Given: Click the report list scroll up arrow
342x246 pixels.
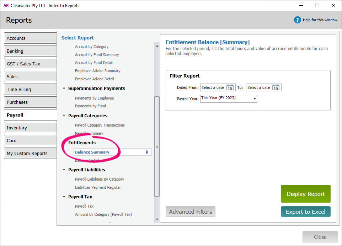Looking at the screenshot, I should (x=157, y=46).
